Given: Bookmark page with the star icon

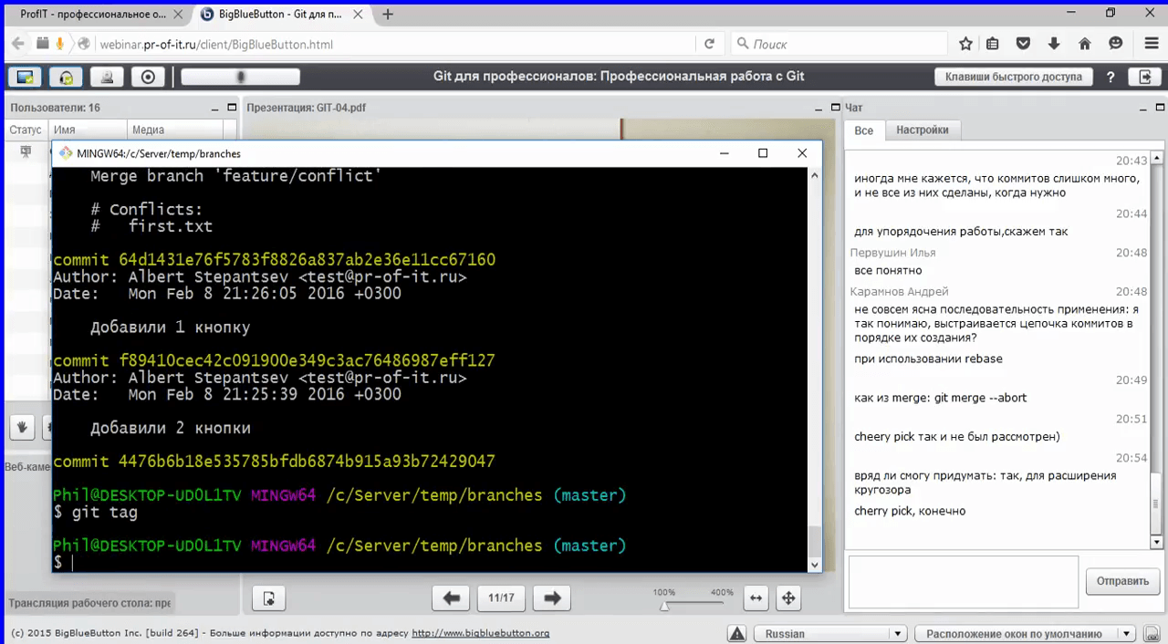Looking at the screenshot, I should [965, 44].
